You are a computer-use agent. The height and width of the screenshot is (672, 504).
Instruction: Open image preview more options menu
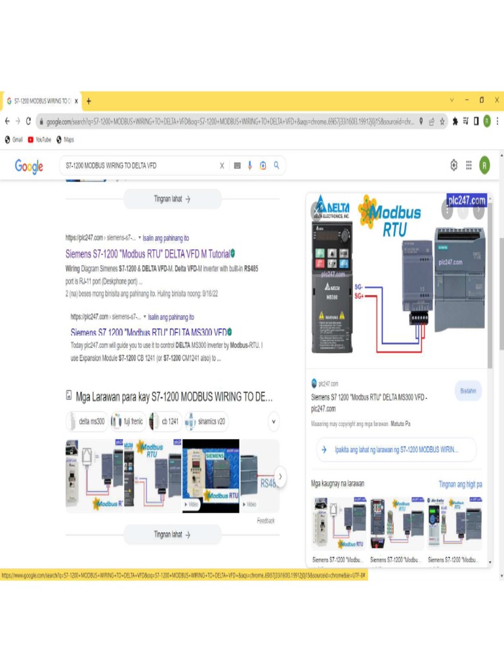[447, 211]
